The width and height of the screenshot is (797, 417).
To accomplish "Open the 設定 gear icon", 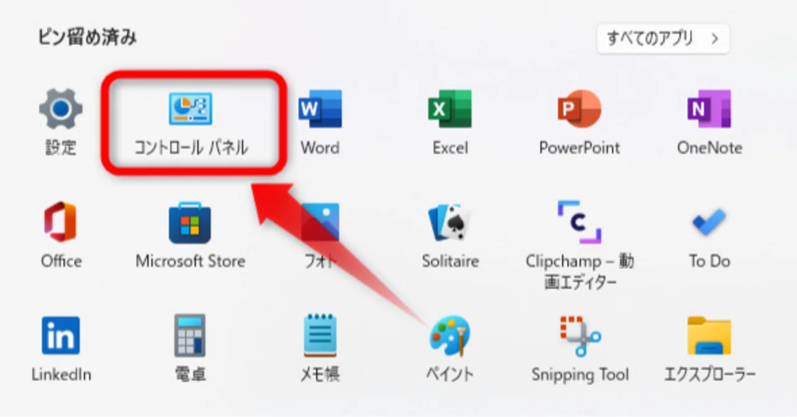I will (61, 109).
